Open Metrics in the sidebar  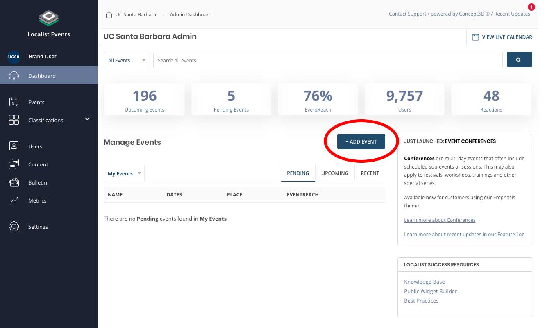[49, 200]
